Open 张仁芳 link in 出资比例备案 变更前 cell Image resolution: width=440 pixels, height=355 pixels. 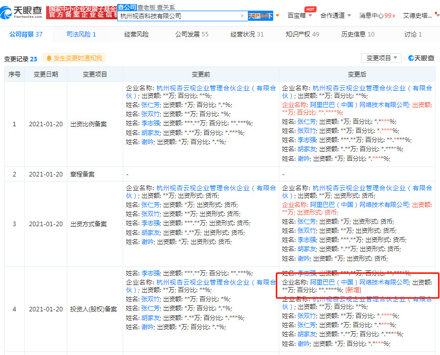point(151,105)
